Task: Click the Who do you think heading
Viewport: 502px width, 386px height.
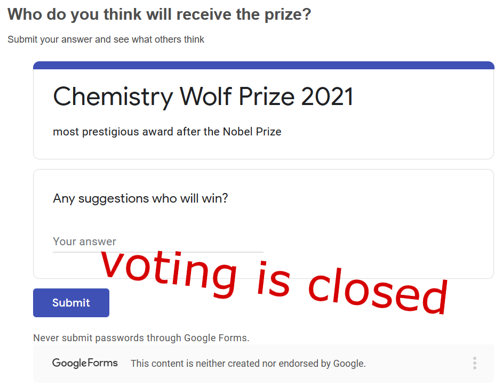Action: (159, 15)
